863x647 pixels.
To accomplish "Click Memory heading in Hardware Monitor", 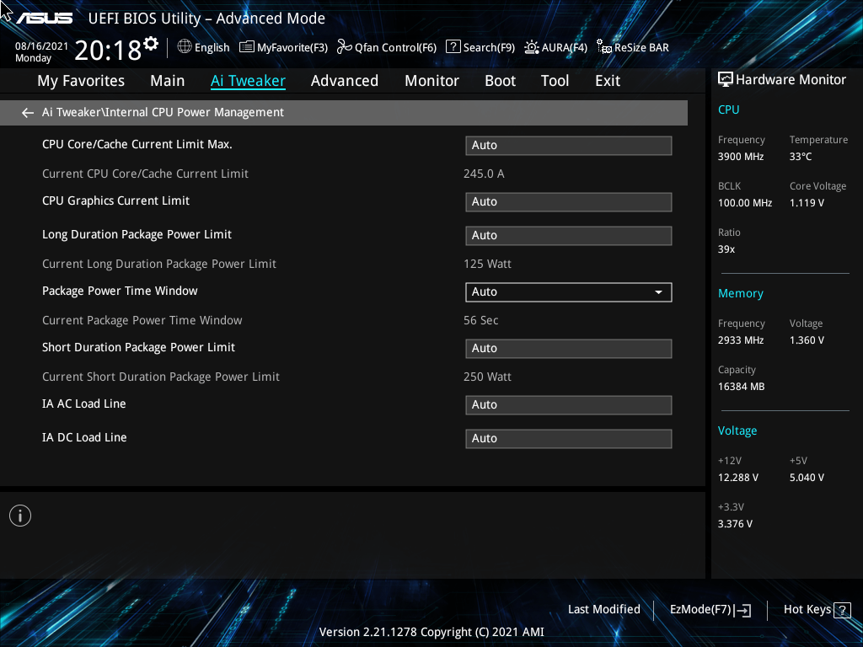I will [740, 294].
